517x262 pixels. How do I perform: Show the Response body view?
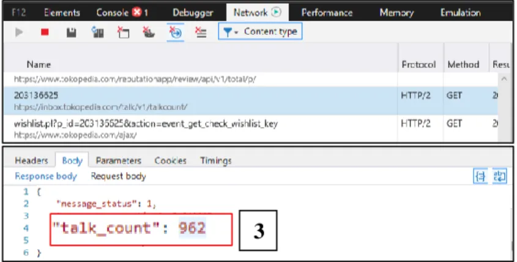click(46, 176)
